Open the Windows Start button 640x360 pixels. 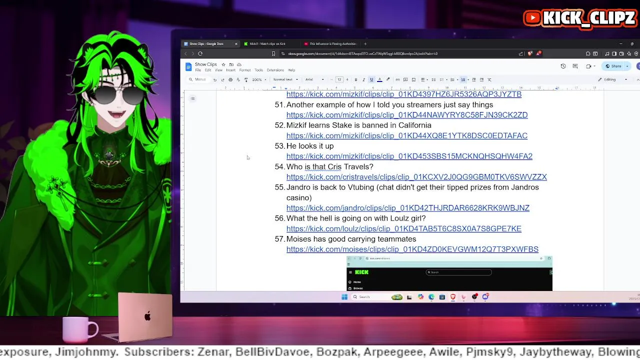tap(344, 297)
